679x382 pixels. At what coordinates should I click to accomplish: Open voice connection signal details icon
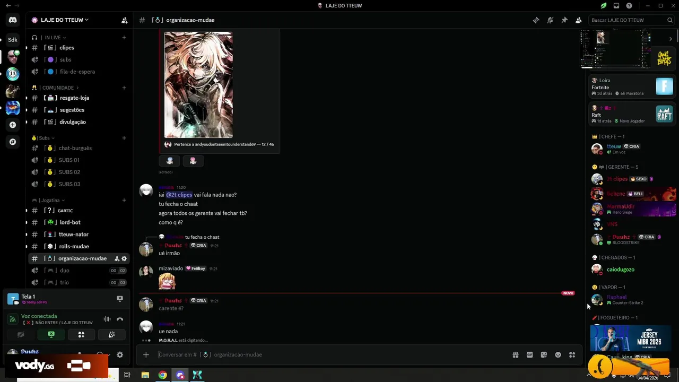coord(13,319)
